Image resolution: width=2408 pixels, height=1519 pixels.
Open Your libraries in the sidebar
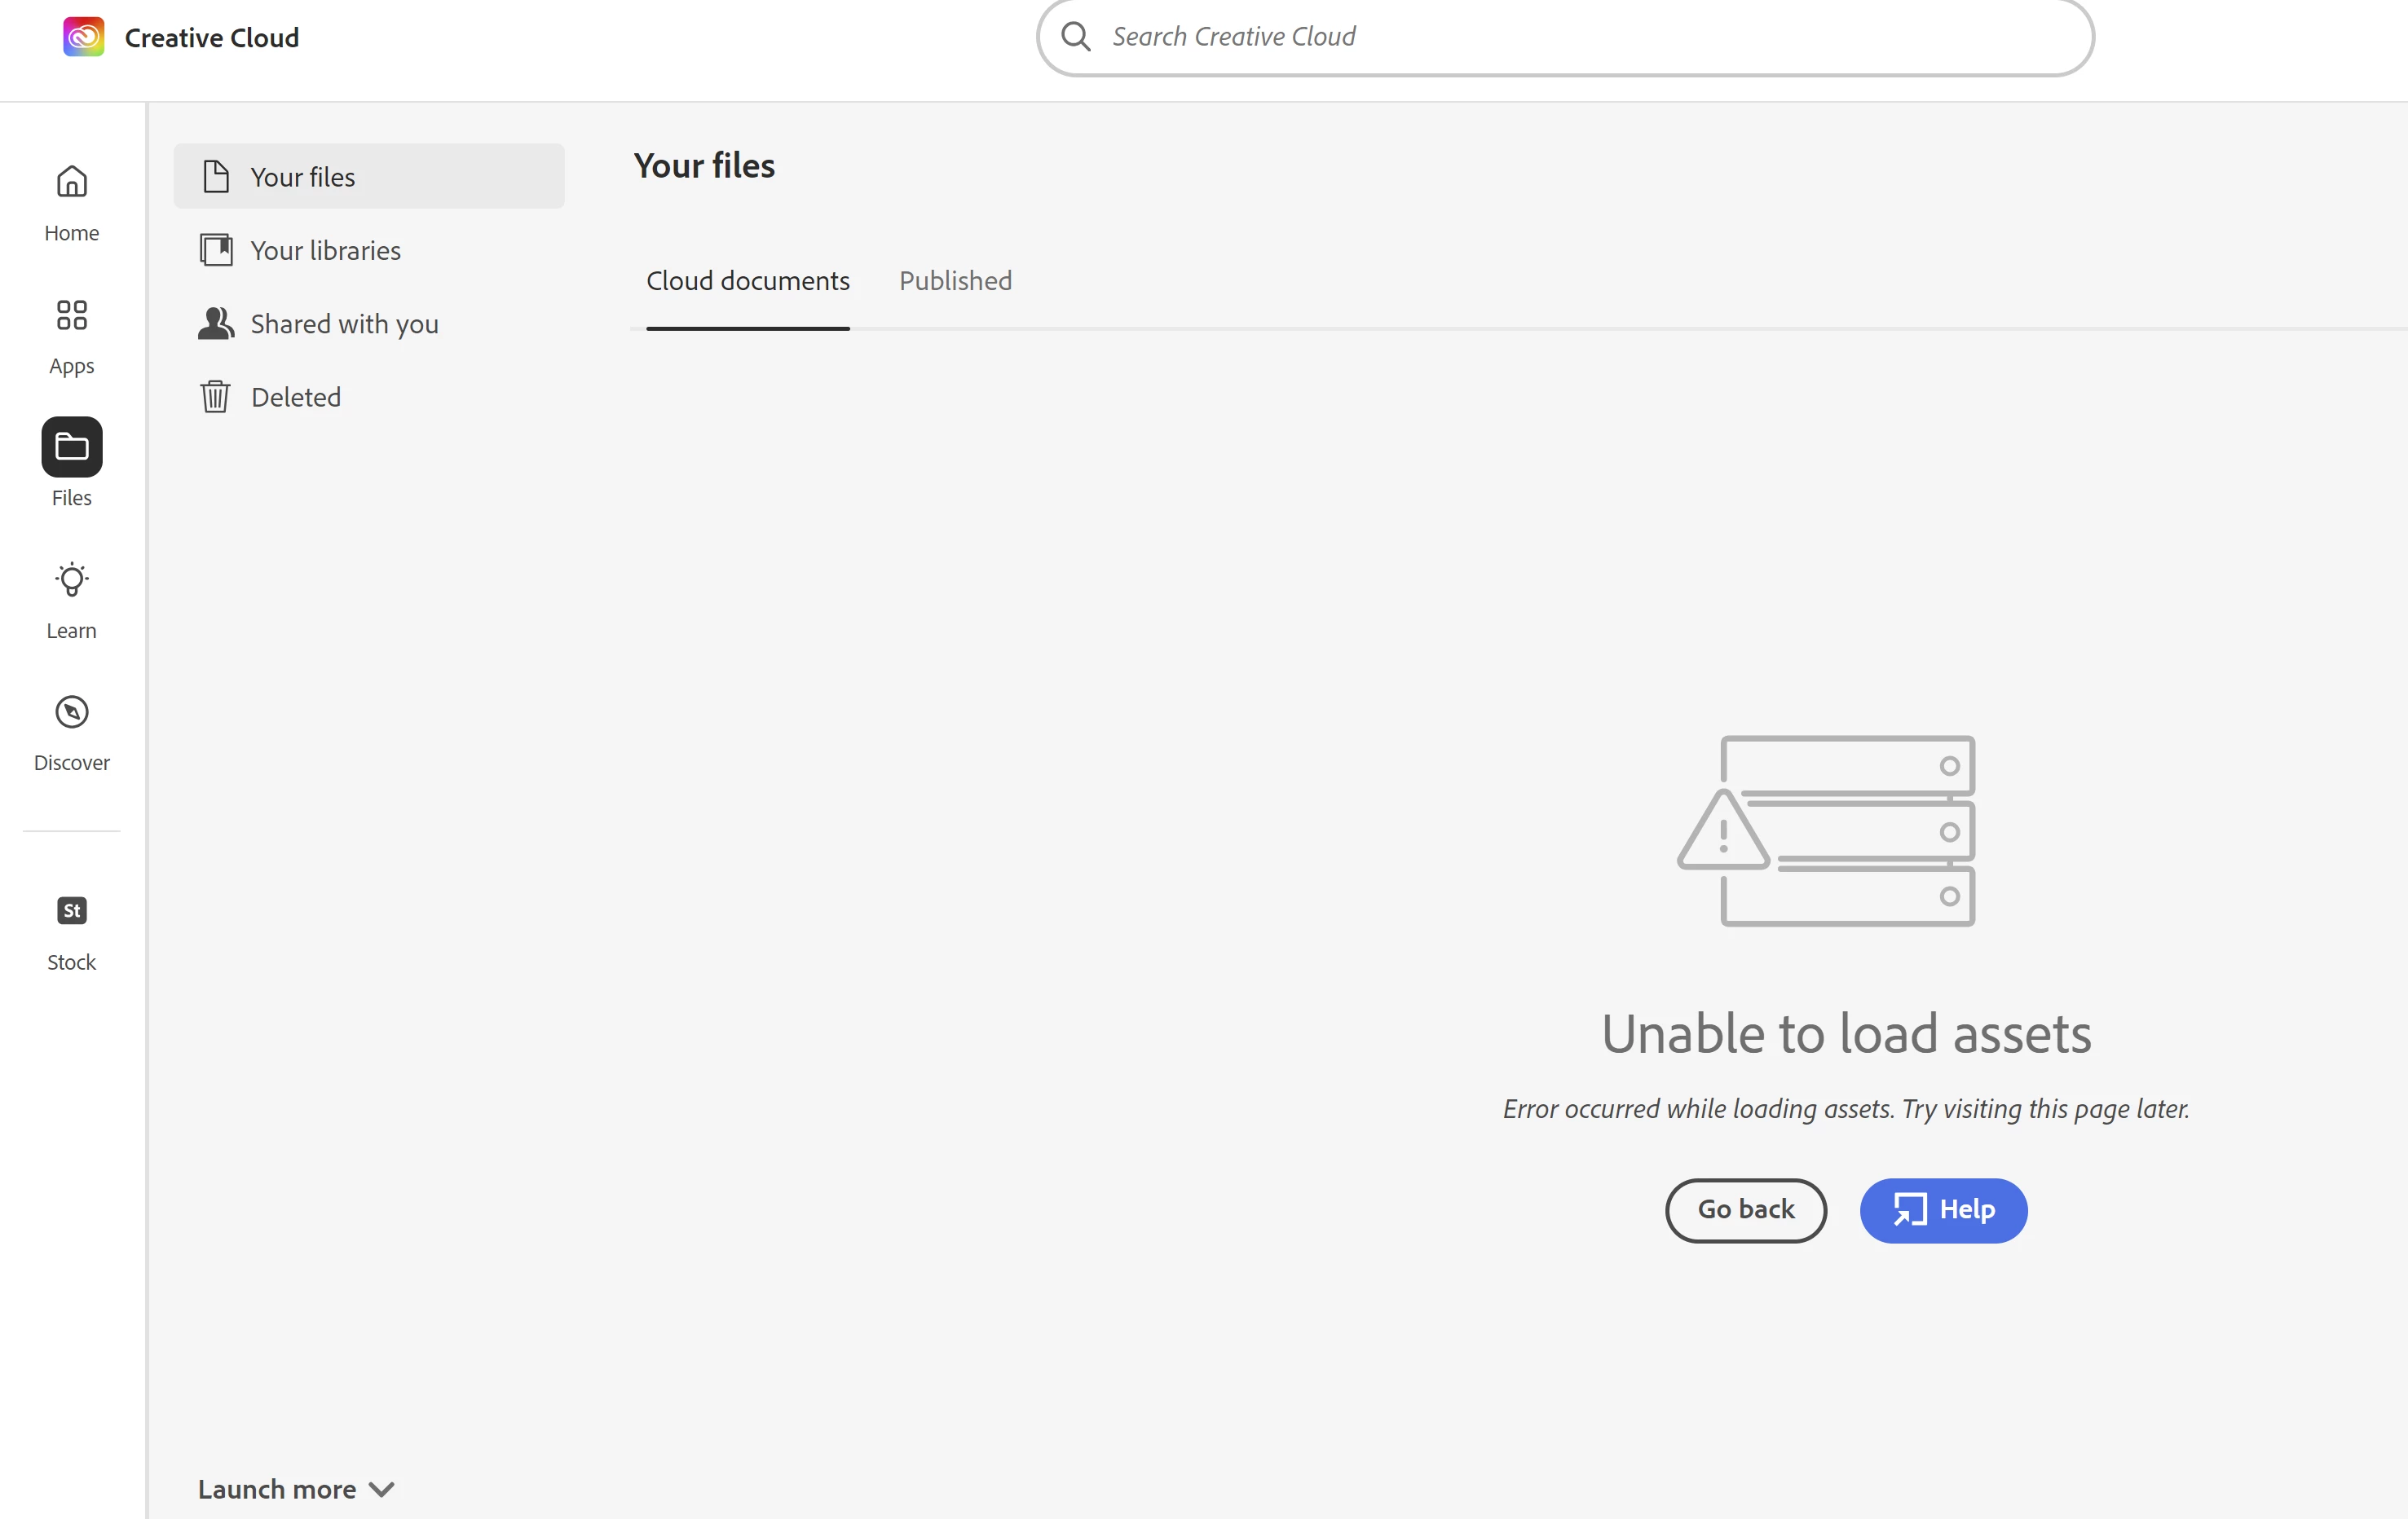click(x=325, y=251)
